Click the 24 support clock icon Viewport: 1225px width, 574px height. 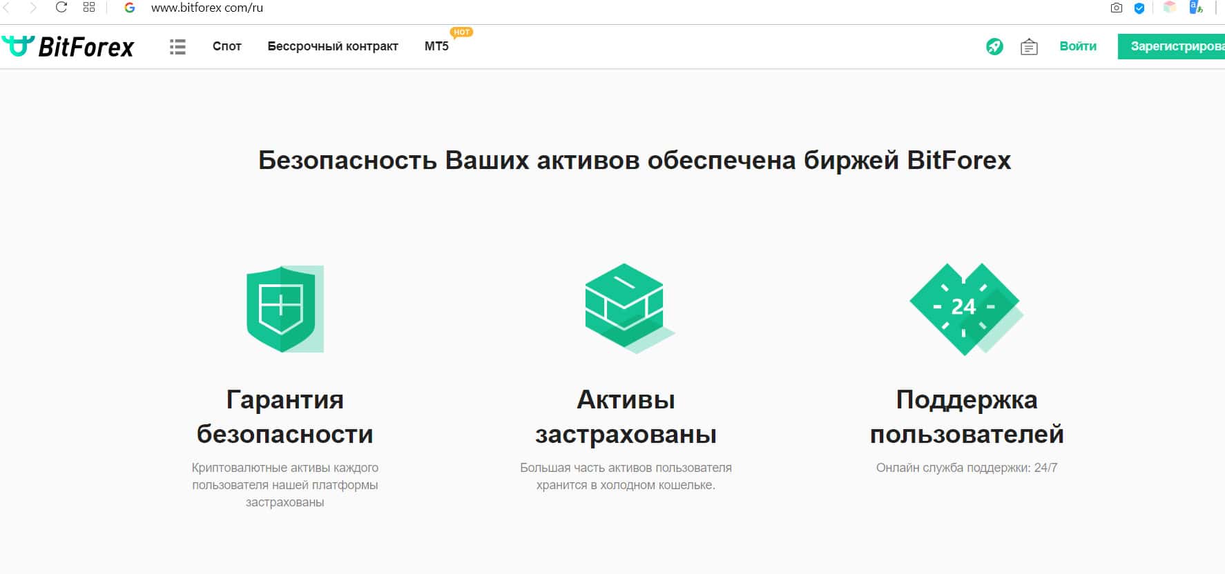pyautogui.click(x=965, y=308)
